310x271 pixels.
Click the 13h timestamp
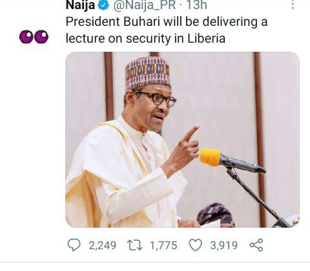click(196, 5)
